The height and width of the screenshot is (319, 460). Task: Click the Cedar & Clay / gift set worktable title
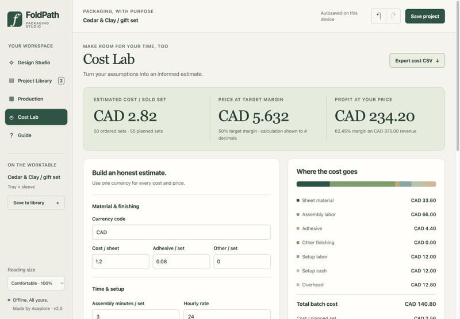click(x=34, y=177)
